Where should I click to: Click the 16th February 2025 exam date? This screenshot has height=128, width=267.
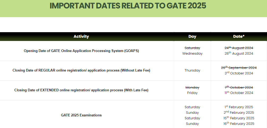[x=239, y=124]
